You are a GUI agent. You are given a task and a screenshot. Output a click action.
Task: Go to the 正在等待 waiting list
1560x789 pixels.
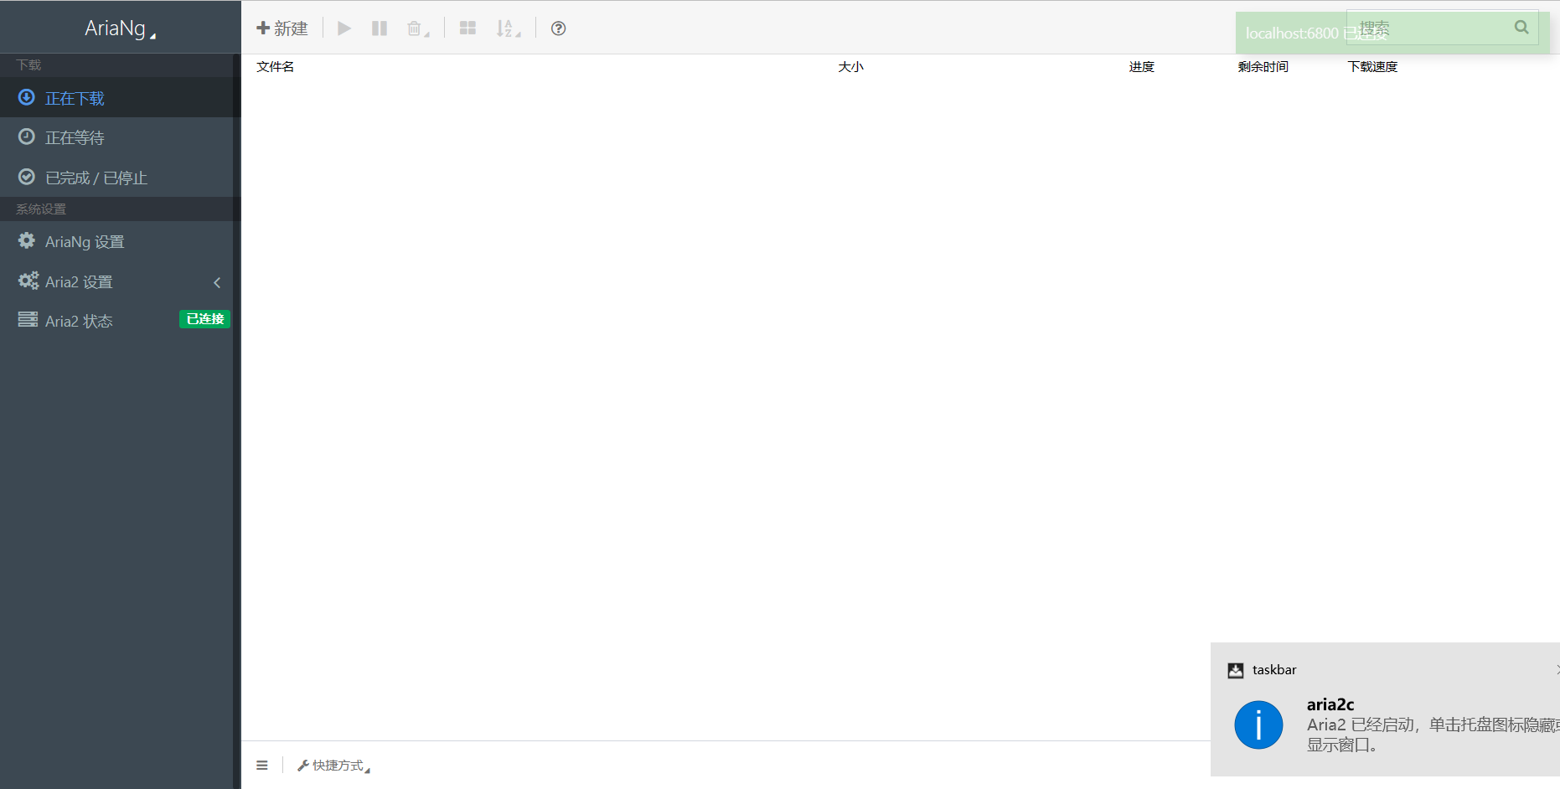(x=75, y=137)
